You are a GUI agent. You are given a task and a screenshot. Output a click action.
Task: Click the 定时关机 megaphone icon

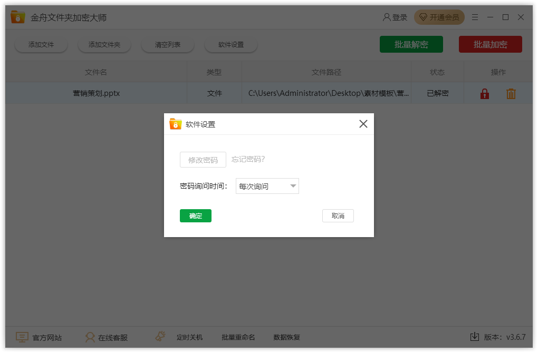pyautogui.click(x=160, y=336)
